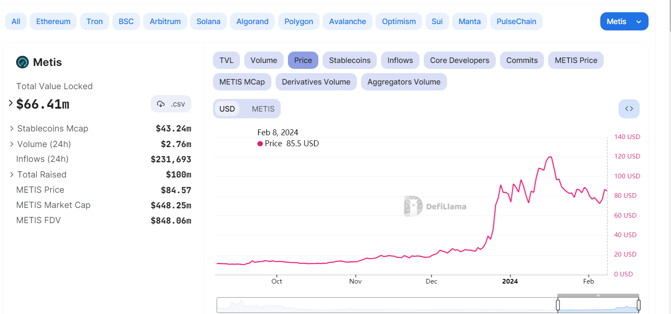The image size is (671, 314).
Task: Open the Algorand chain page
Action: [252, 22]
